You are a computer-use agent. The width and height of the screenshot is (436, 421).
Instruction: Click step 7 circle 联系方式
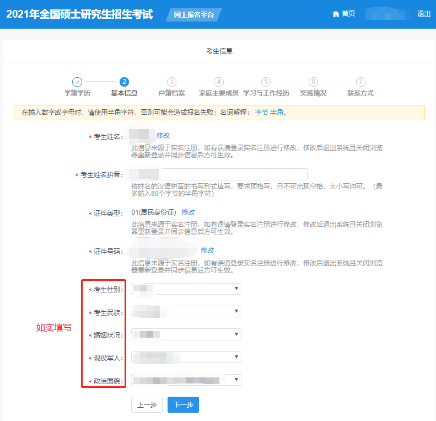pyautogui.click(x=360, y=82)
